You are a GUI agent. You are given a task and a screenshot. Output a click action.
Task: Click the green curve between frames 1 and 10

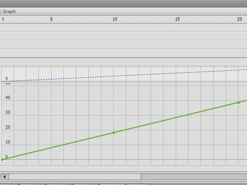click(x=58, y=146)
